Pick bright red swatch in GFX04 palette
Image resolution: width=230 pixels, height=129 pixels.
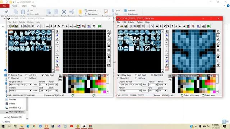click(209, 81)
